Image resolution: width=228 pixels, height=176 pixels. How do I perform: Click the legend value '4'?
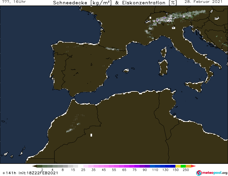[x=53, y=170]
